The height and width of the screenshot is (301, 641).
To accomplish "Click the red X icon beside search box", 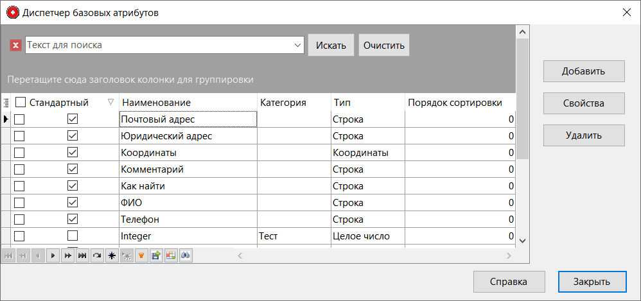I will (16, 45).
